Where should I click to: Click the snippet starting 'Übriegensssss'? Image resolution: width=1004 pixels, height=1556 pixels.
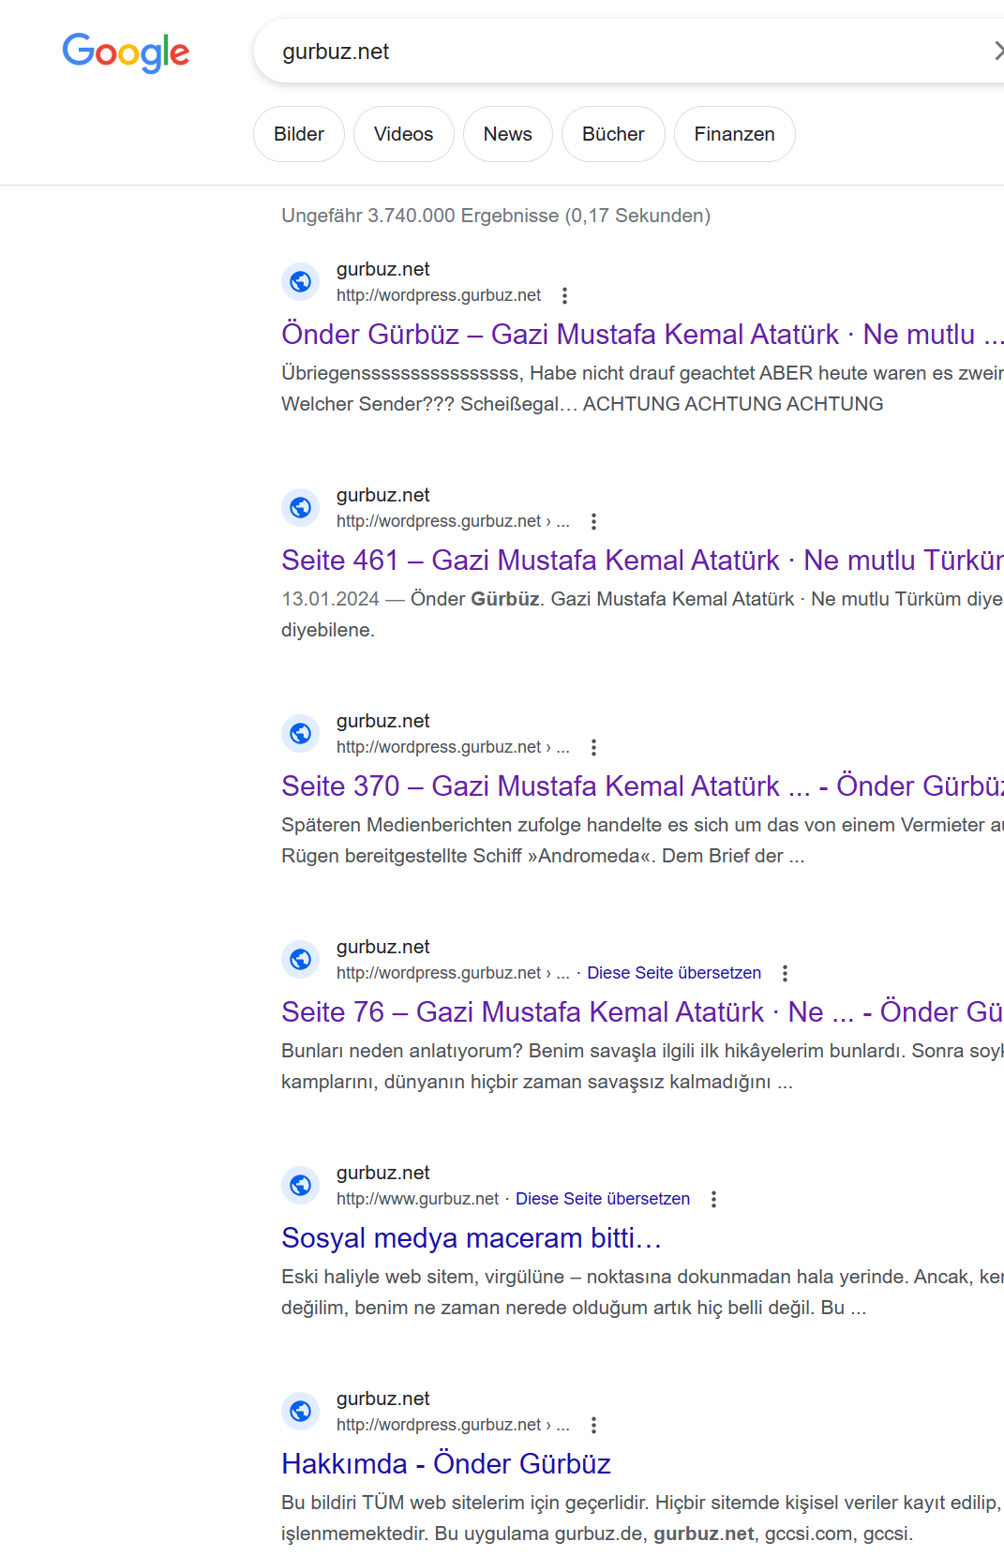[642, 388]
